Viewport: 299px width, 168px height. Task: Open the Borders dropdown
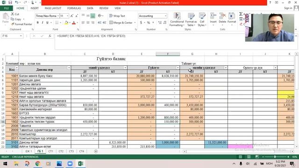point(60,23)
